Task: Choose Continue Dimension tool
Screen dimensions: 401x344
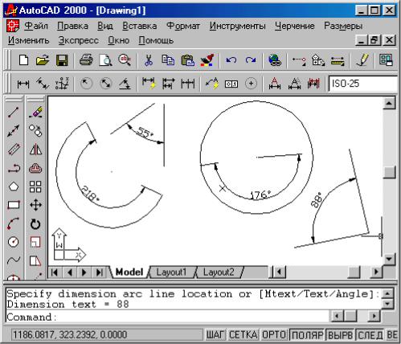Action: point(187,84)
